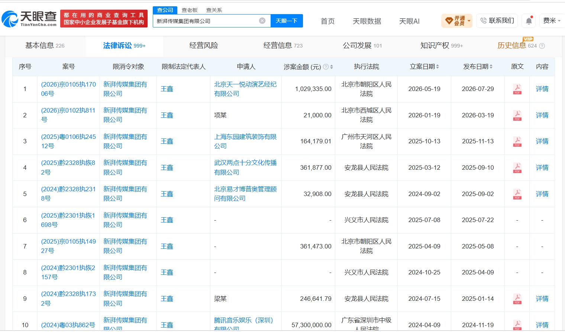Open PDF original for row 2
The height and width of the screenshot is (332, 565).
pyautogui.click(x=517, y=115)
